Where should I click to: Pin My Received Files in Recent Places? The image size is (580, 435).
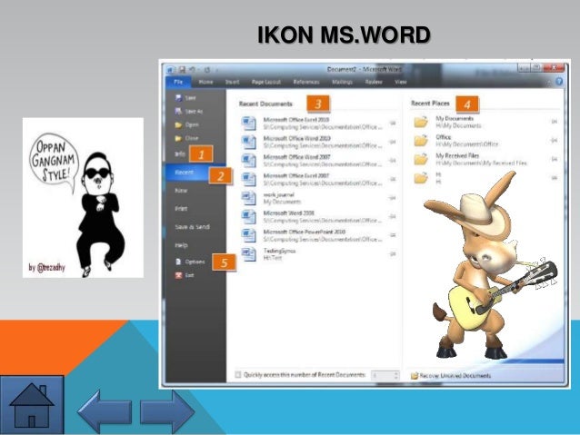pos(555,159)
